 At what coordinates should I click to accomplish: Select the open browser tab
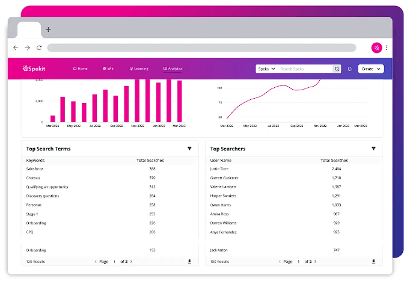click(29, 30)
